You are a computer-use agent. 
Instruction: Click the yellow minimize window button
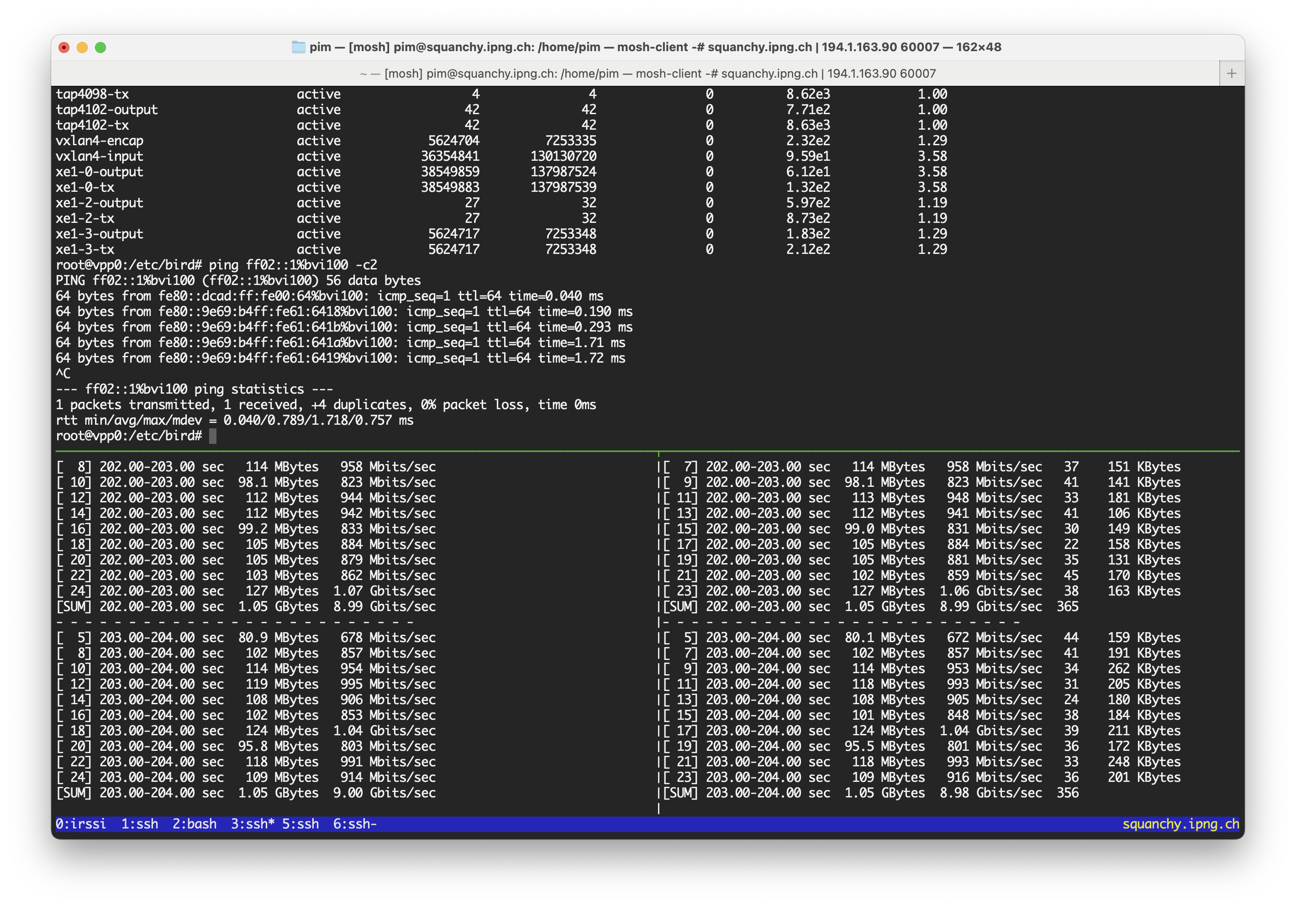82,47
